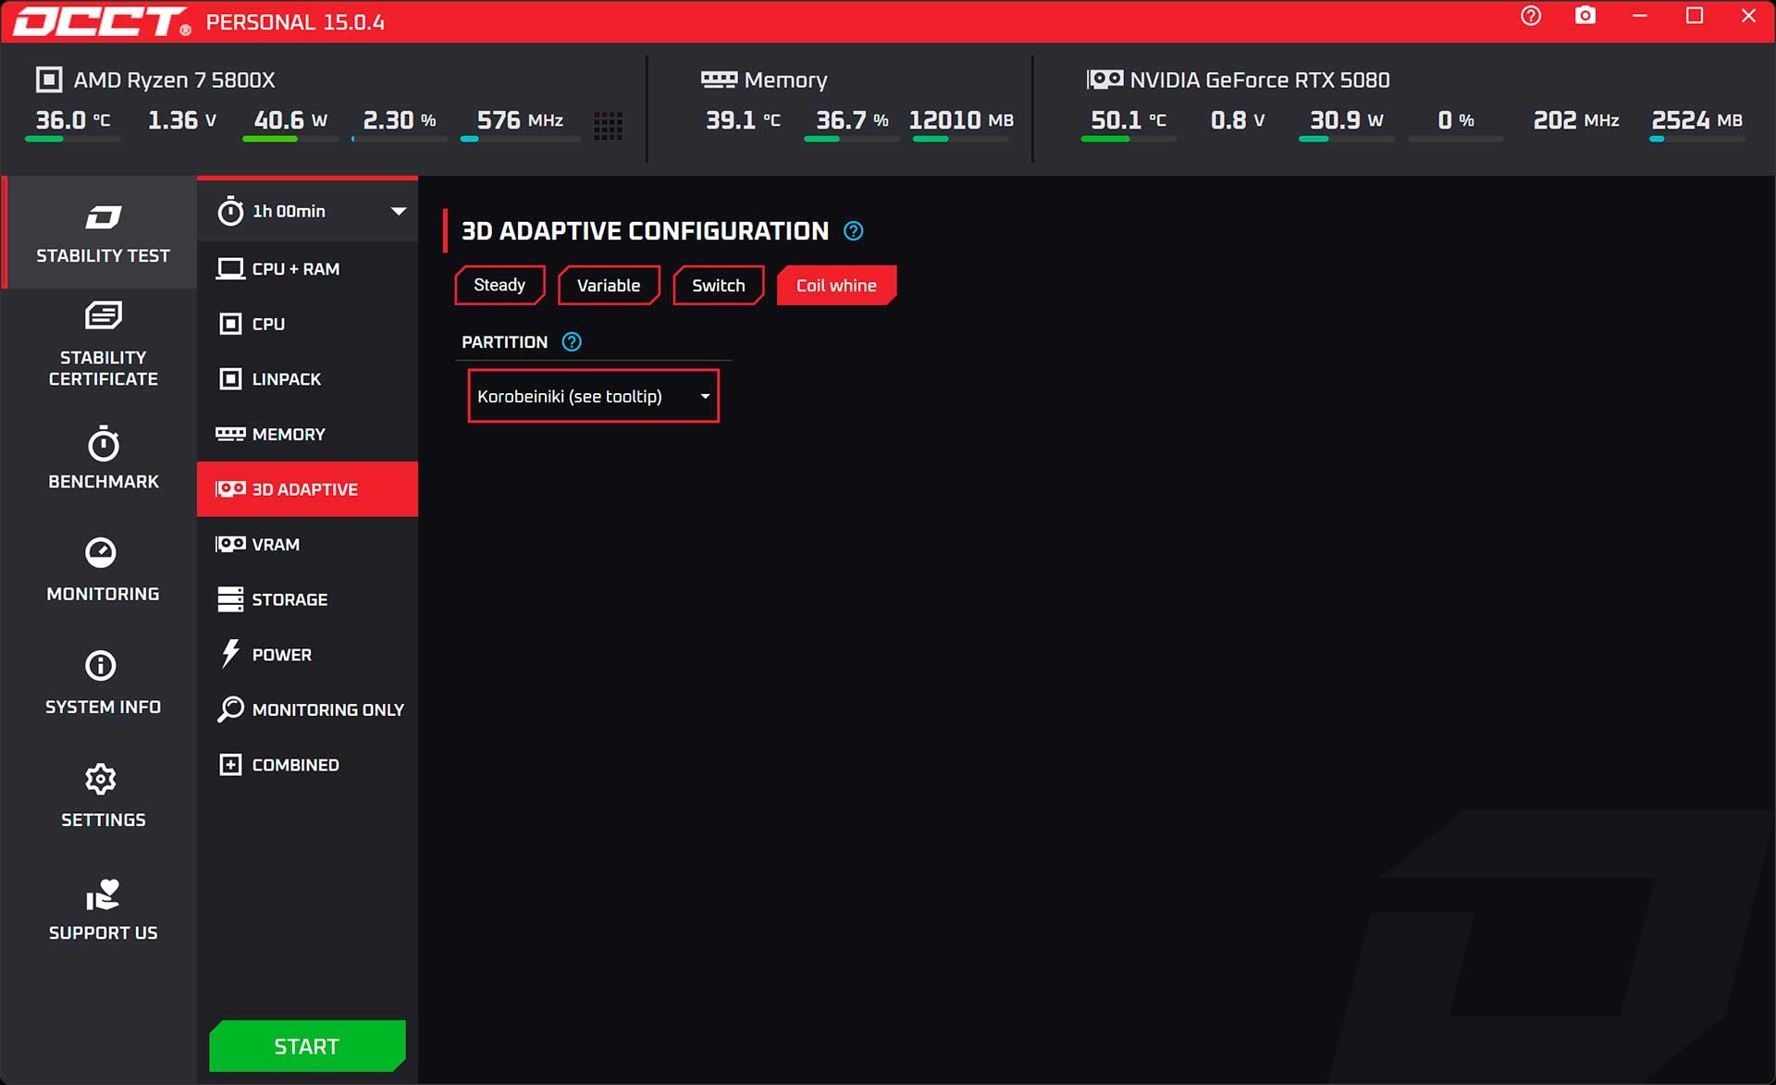Click the CPU temperature usage bar

[72, 139]
